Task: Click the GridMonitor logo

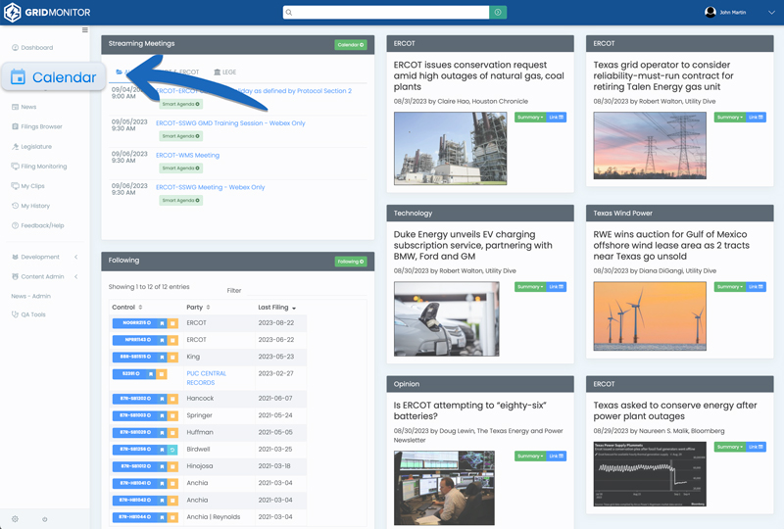Action: (x=47, y=13)
